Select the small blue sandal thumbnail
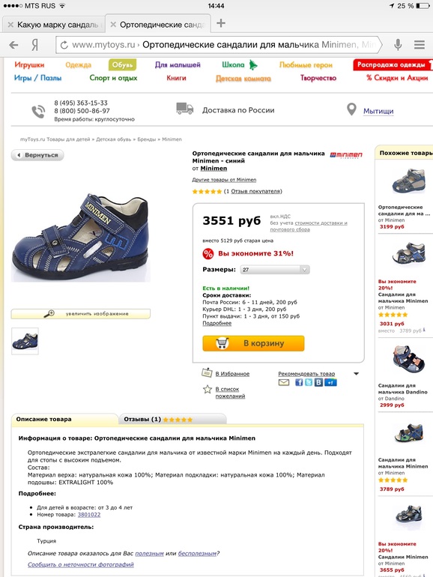The width and height of the screenshot is (433, 577). [x=25, y=341]
